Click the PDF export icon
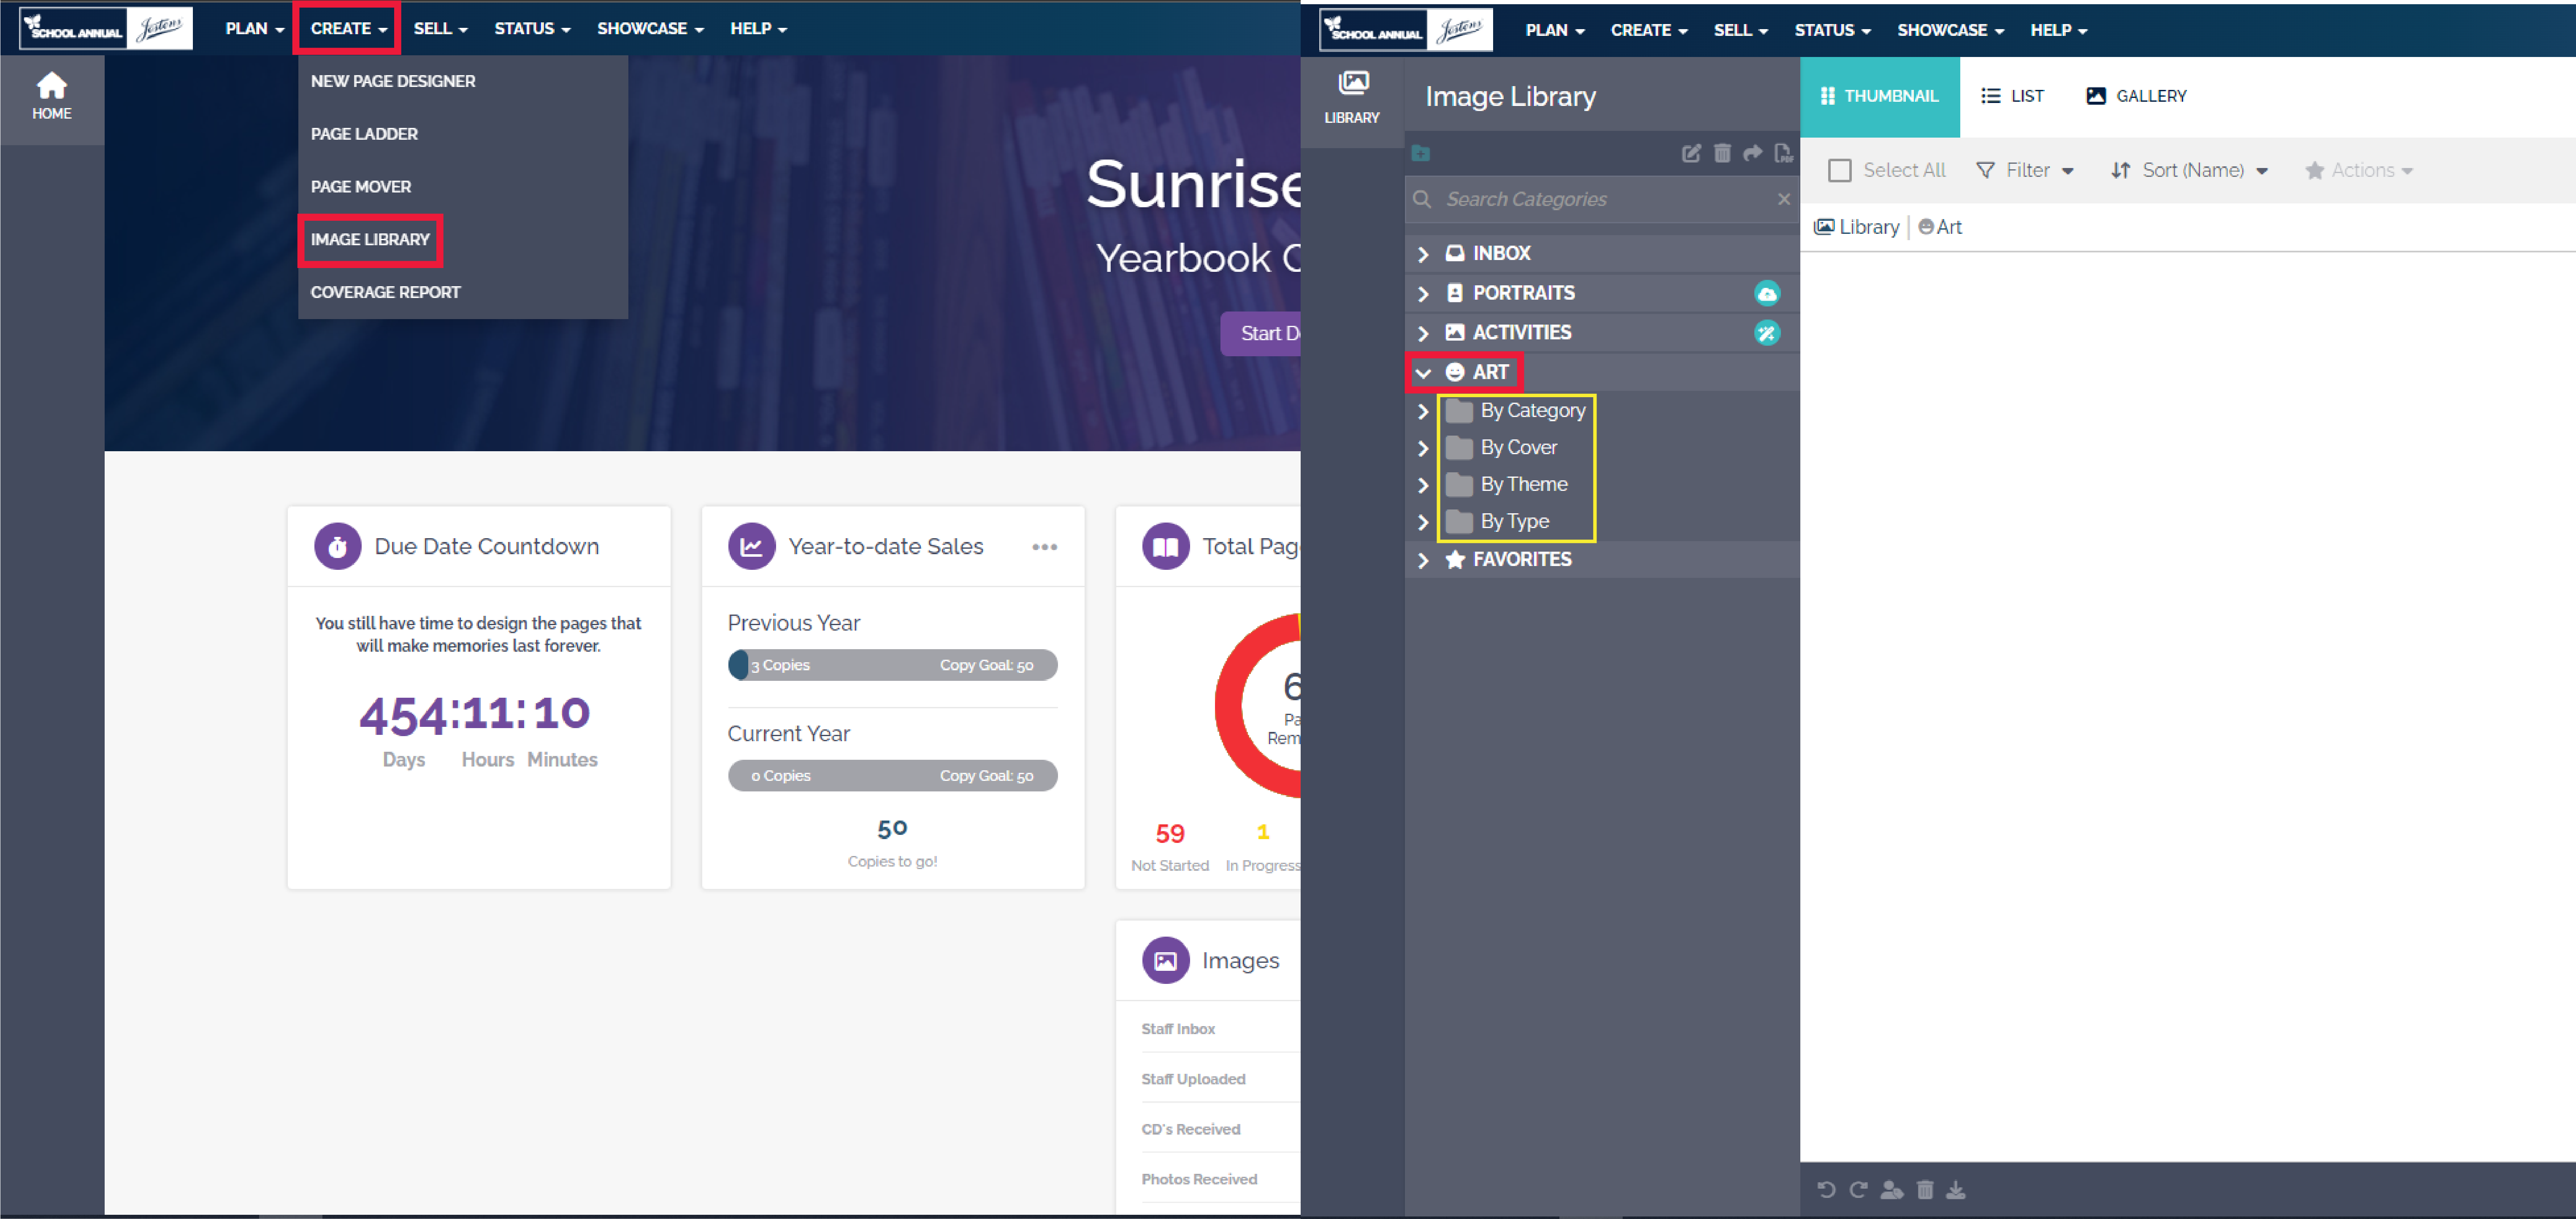 click(x=1783, y=153)
